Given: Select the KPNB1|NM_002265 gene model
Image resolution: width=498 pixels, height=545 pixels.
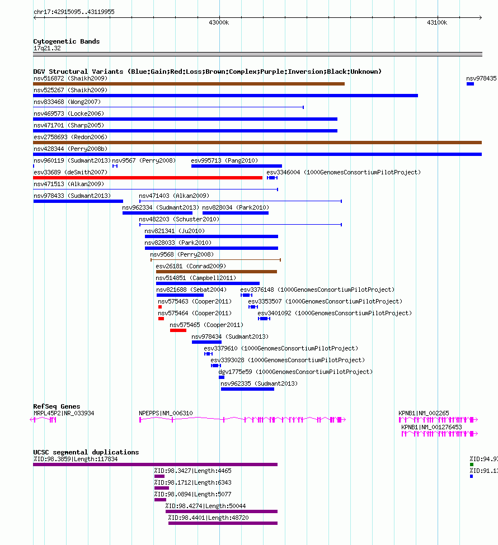Looking at the screenshot, I should (x=438, y=420).
